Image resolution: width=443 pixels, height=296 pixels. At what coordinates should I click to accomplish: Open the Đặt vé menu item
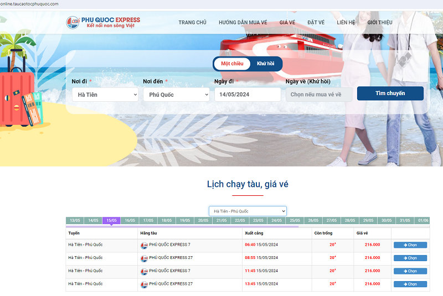[x=316, y=23]
